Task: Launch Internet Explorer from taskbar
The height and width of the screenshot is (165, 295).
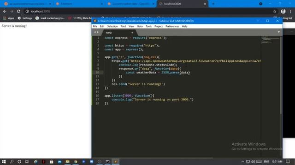Action: pyautogui.click(x=35, y=161)
